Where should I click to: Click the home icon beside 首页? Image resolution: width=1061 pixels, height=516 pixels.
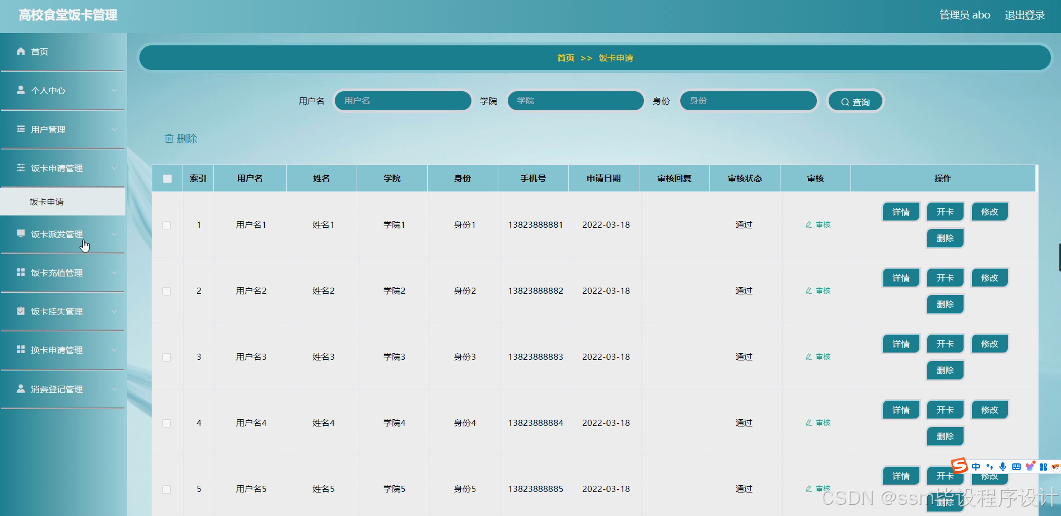[21, 51]
